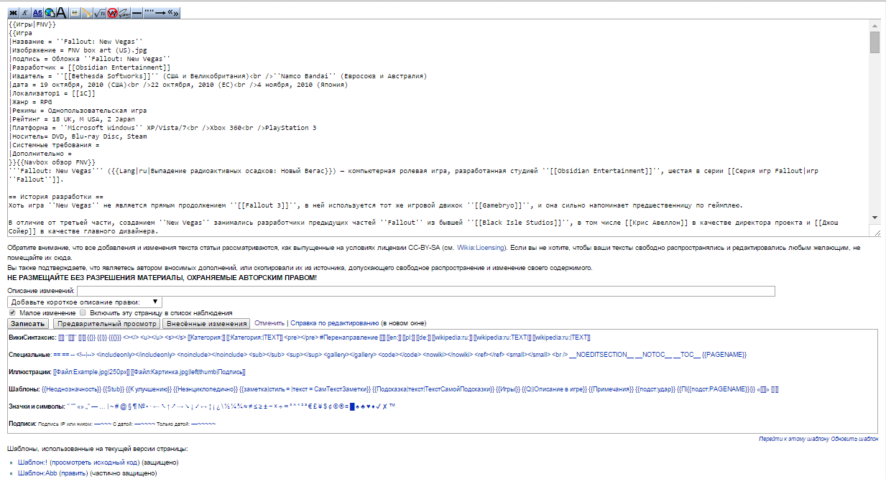The image size is (886, 479).
Task: Insert <pre></pre> tag
Action: point(301,337)
